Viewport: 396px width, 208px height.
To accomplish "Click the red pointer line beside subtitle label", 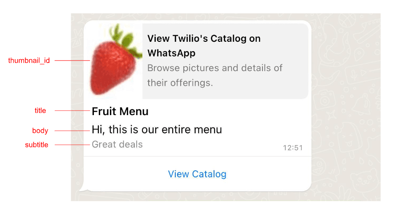I will pos(73,145).
